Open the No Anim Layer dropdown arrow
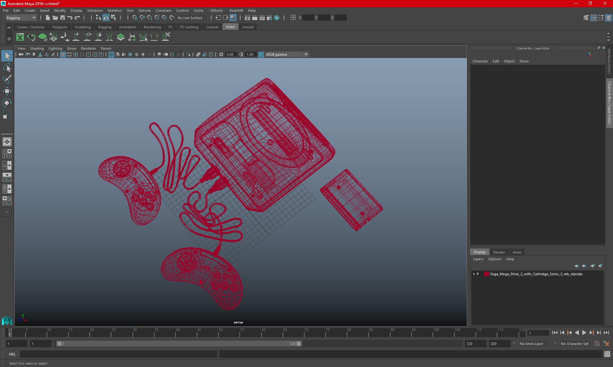 coord(514,343)
